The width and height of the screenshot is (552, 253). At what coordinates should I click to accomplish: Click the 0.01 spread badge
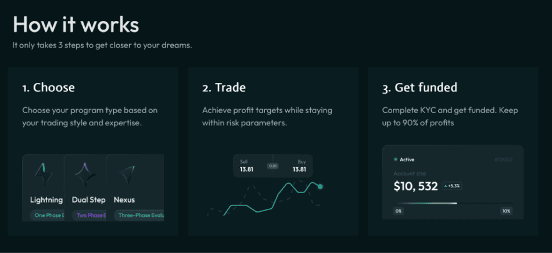pos(273,166)
